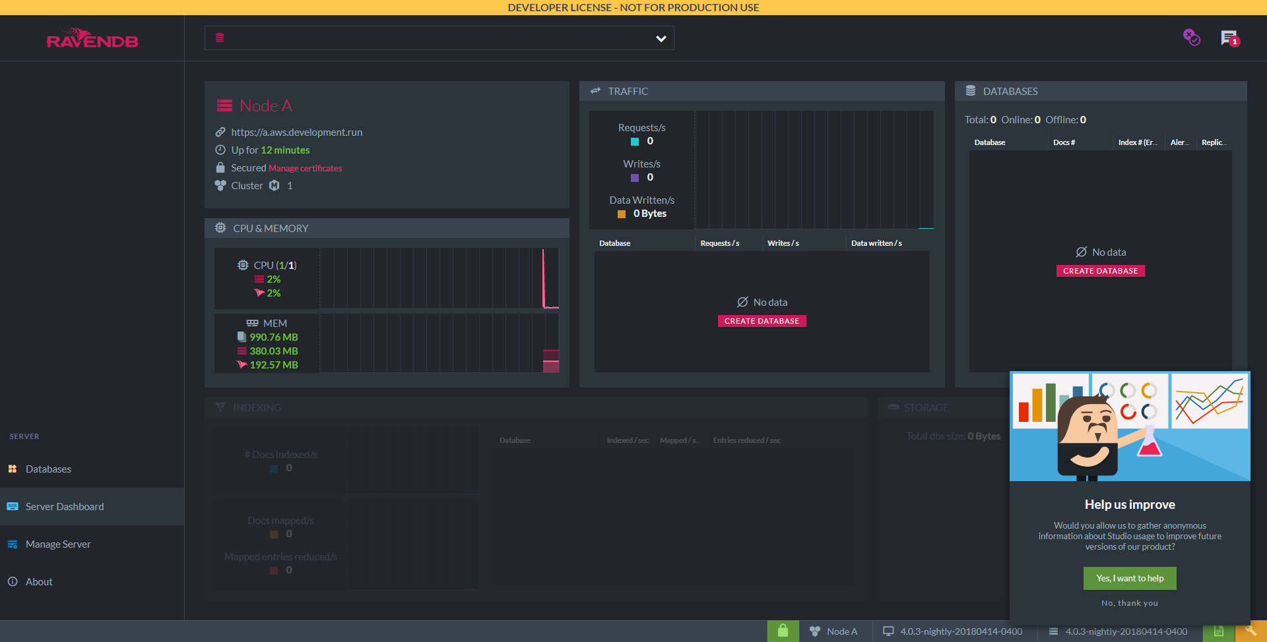Viewport: 1267px width, 642px height.
Task: Click the server version icon in status bar
Action: [1054, 631]
